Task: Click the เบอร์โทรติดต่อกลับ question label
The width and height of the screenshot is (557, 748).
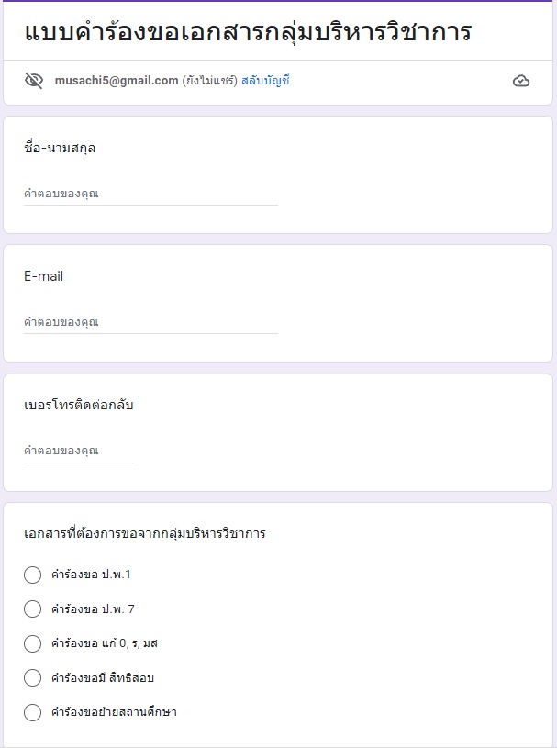Action: click(79, 405)
